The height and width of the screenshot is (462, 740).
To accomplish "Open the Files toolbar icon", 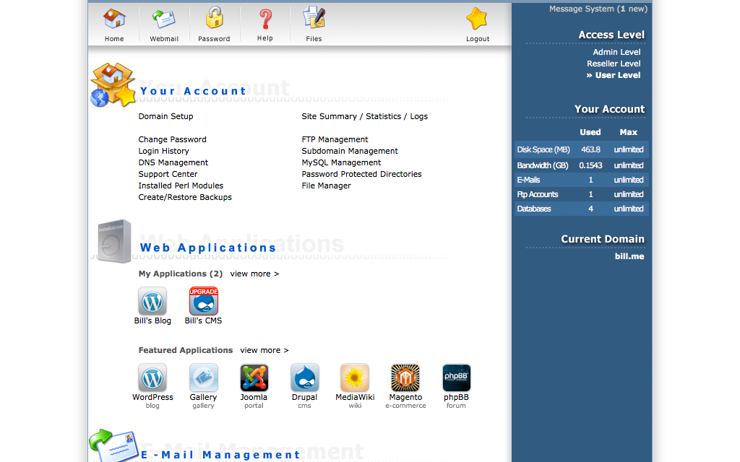I will coord(314,18).
